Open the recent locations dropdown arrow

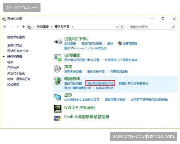click(18, 27)
